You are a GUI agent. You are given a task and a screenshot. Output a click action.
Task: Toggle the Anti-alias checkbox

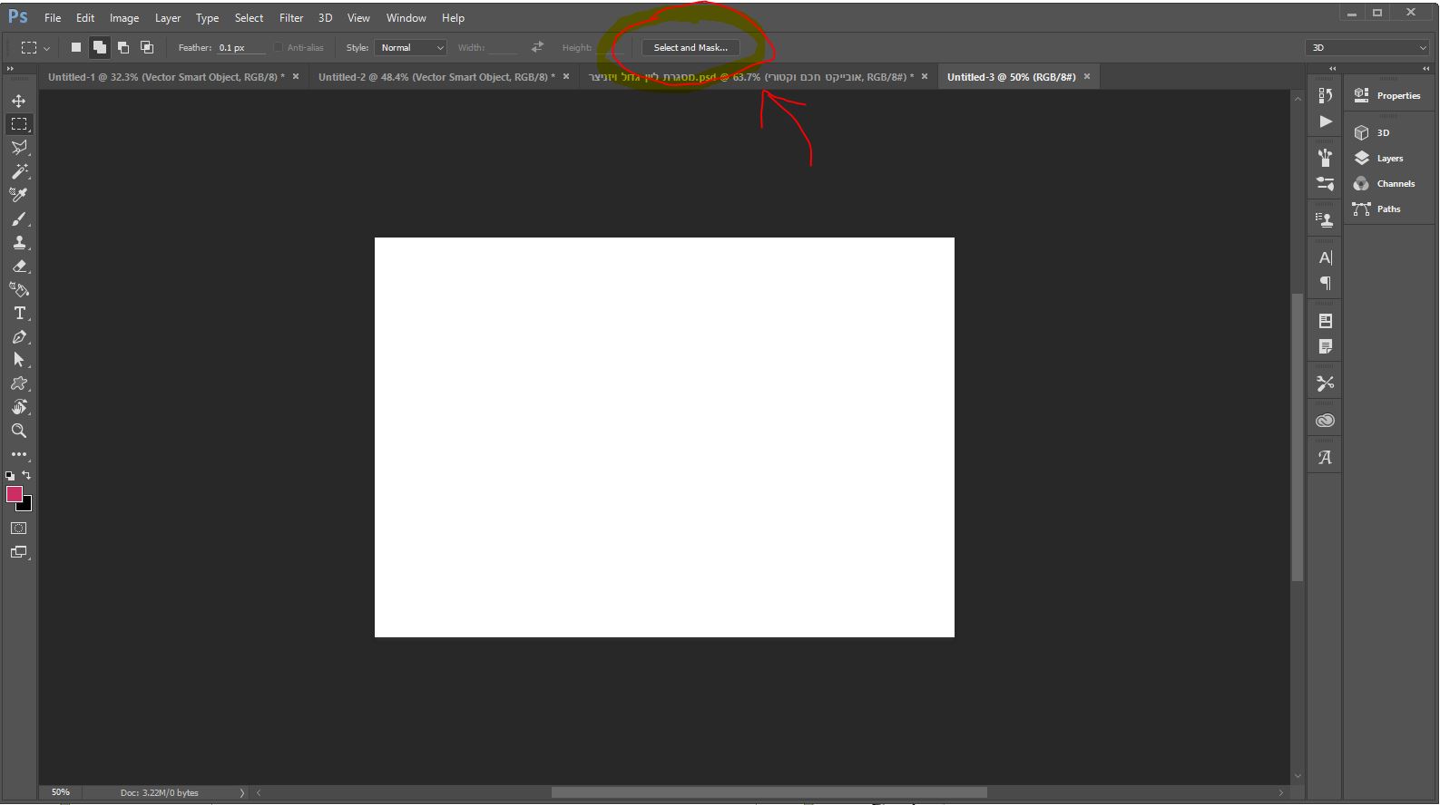coord(279,48)
